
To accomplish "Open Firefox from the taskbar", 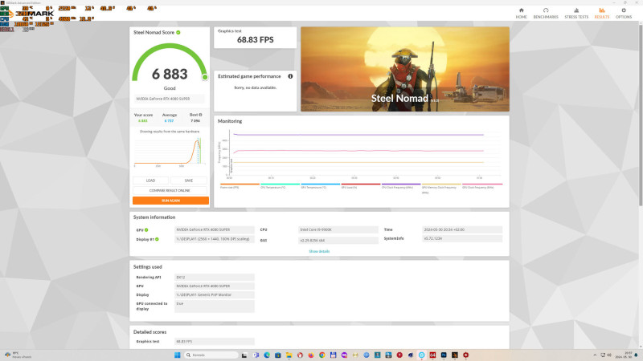I will click(x=311, y=355).
